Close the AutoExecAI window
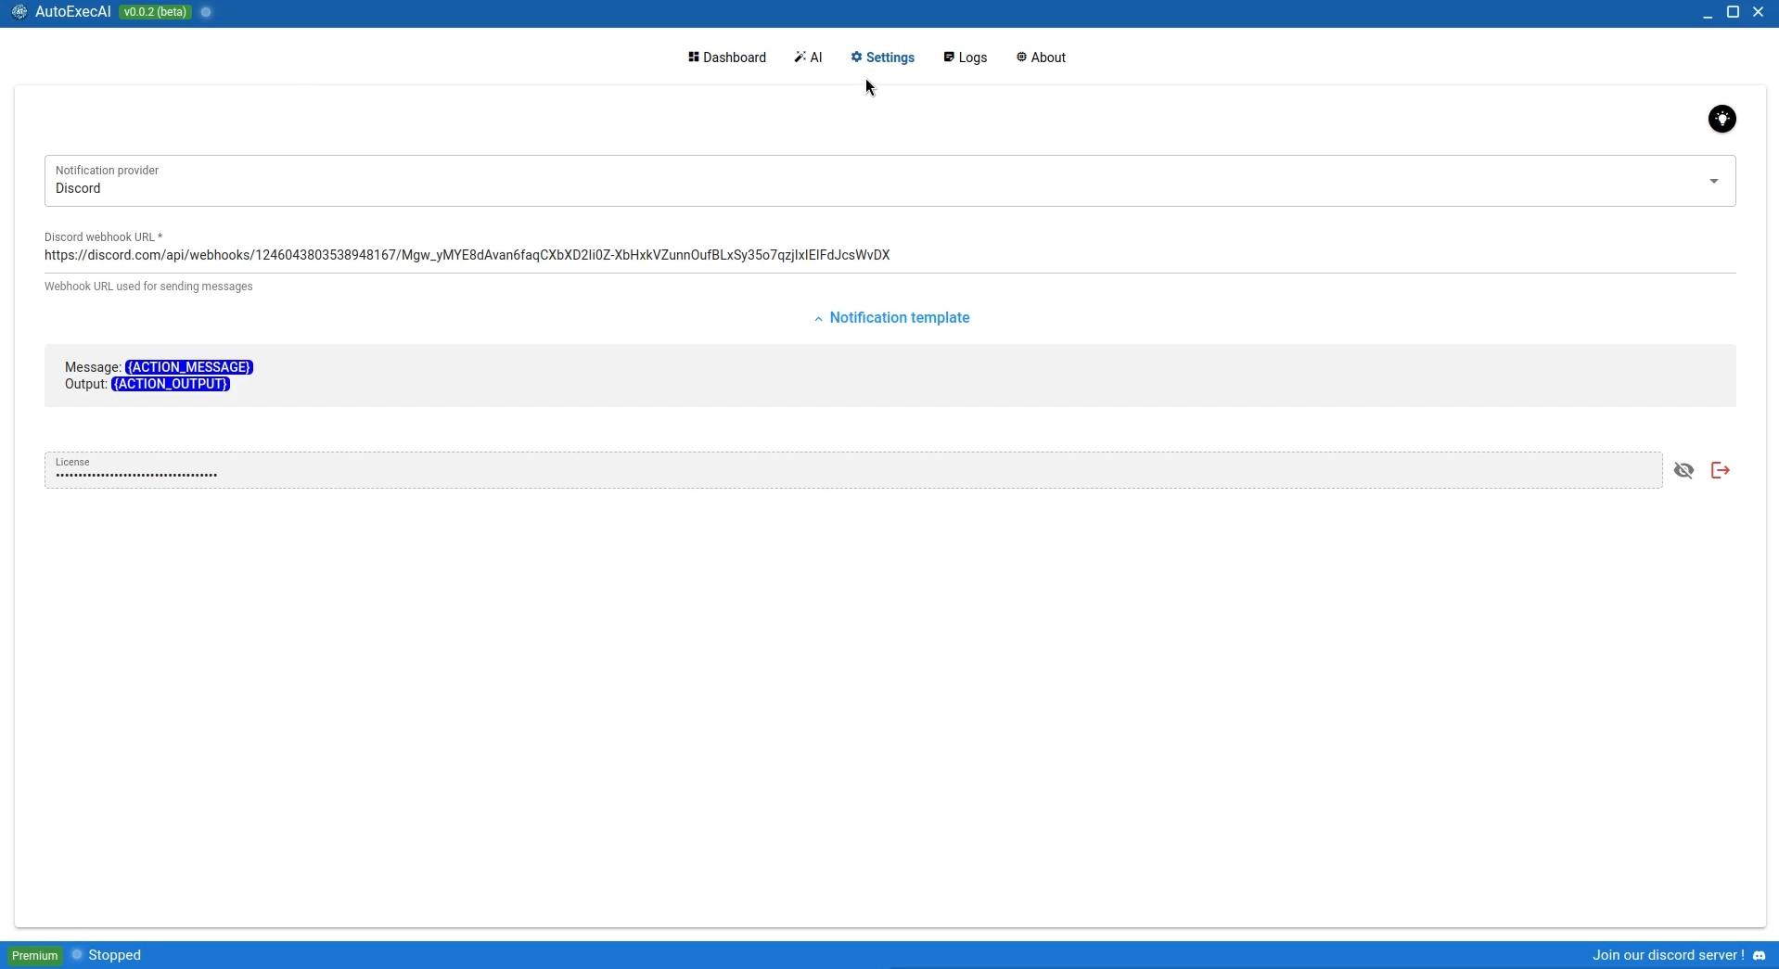Image resolution: width=1779 pixels, height=969 pixels. 1758,12
